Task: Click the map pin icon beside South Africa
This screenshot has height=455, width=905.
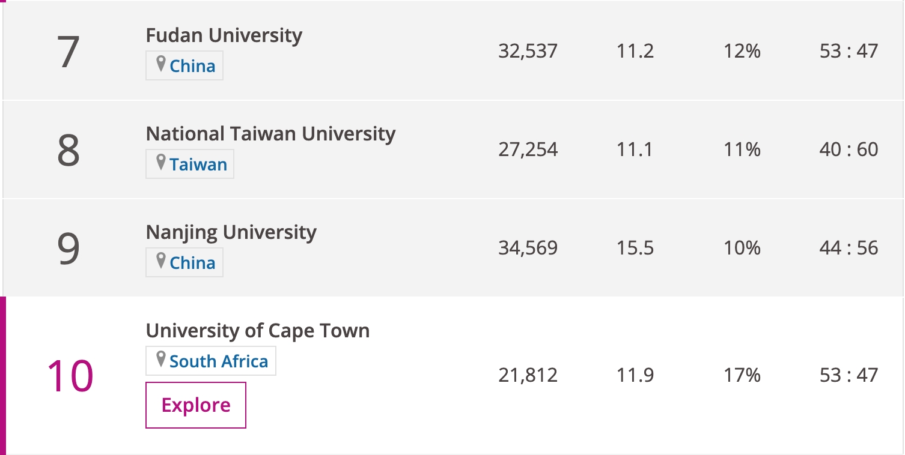Action: 160,360
